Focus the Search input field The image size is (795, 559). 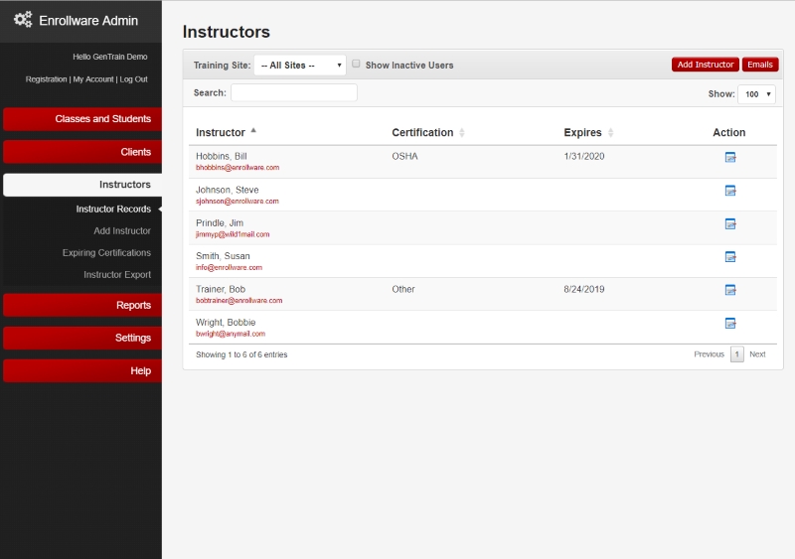pyautogui.click(x=293, y=92)
